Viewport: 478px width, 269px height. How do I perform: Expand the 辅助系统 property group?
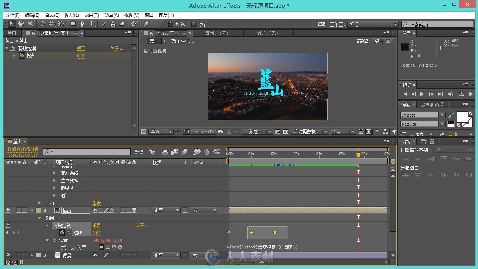click(55, 173)
